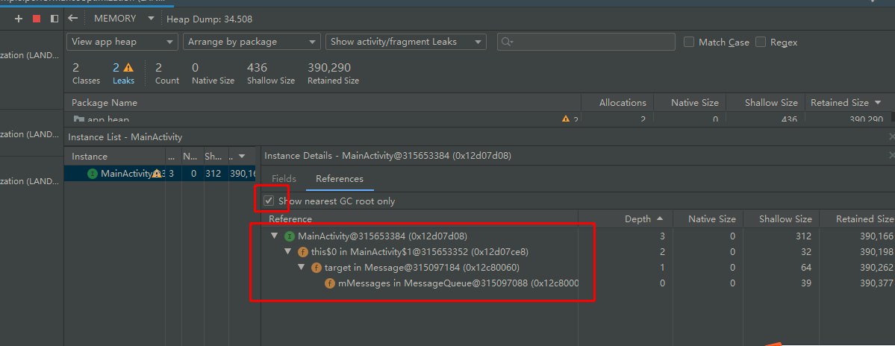Viewport: 895px width, 346px height.
Task: Collapse the this$0 in MainActivity$1 node
Action: (x=288, y=252)
